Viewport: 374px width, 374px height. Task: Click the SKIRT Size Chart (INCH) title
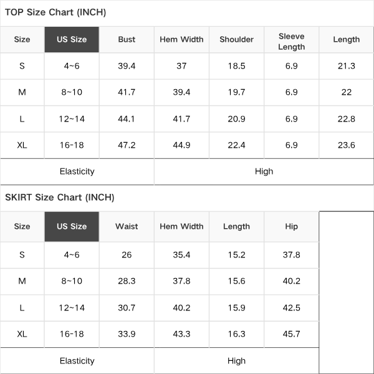point(60,197)
